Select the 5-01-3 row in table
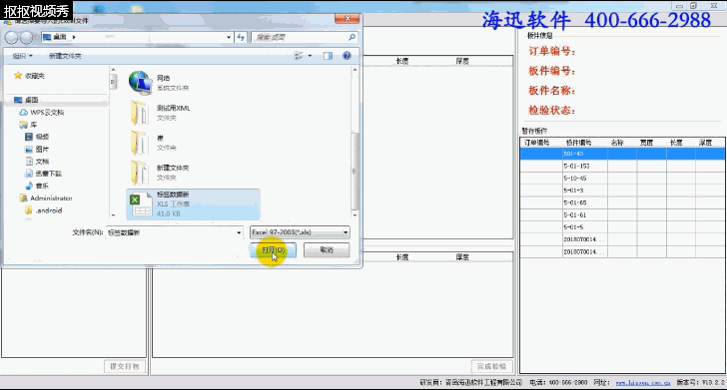Viewport: 727px width, 390px height. [x=622, y=191]
